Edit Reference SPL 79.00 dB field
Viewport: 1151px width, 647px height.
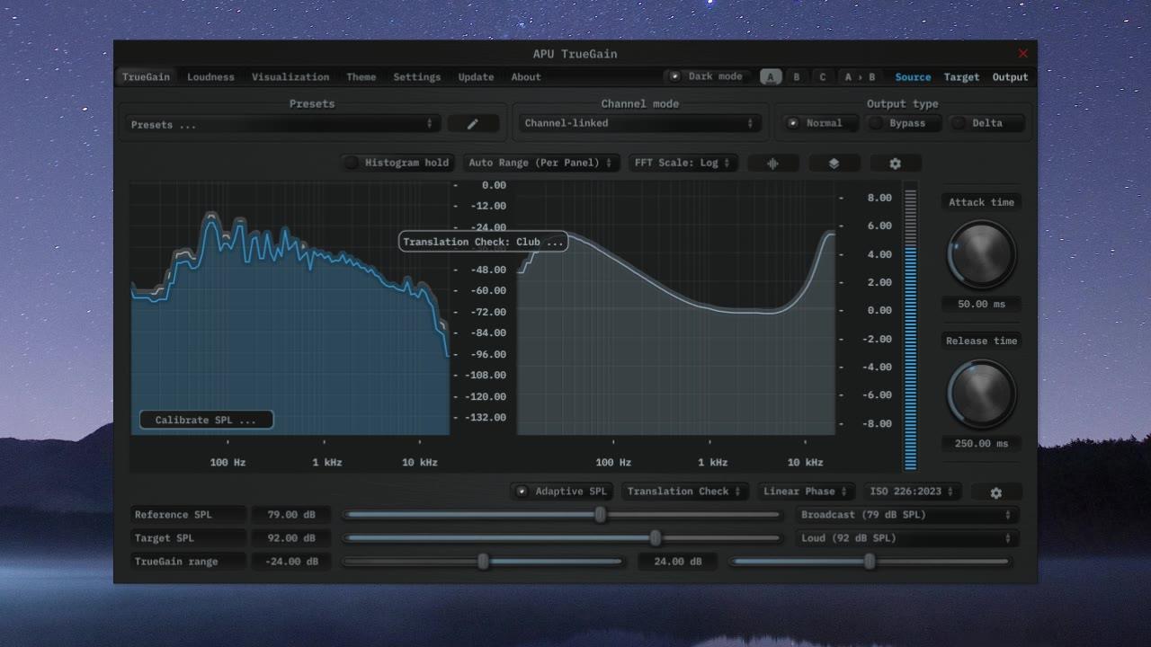point(290,515)
